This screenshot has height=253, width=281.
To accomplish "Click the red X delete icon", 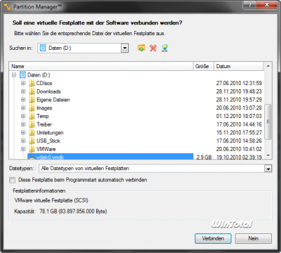I will (x=153, y=48).
